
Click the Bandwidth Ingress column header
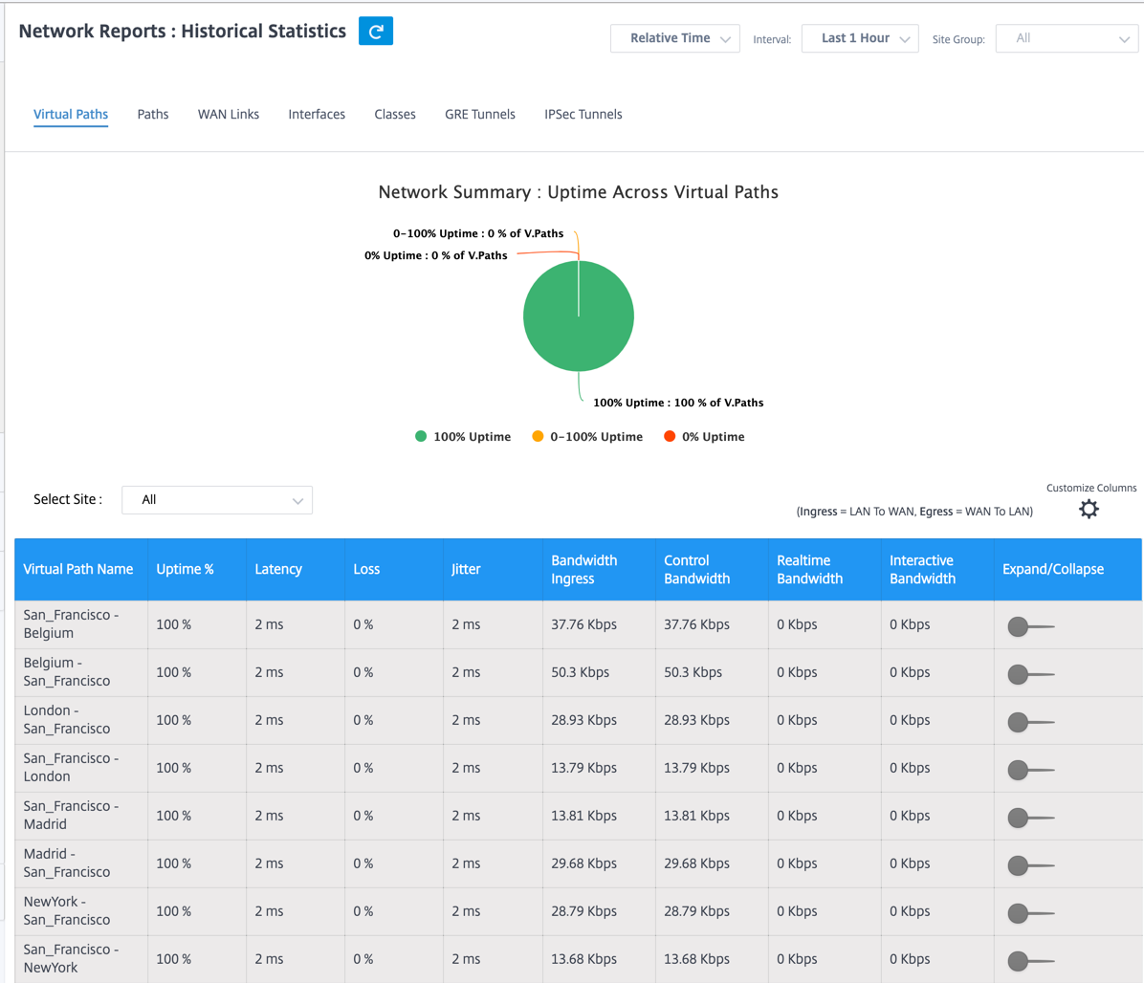point(599,570)
